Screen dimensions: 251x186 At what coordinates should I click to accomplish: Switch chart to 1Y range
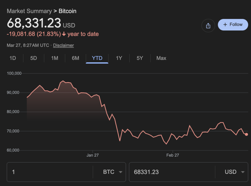tap(119, 58)
